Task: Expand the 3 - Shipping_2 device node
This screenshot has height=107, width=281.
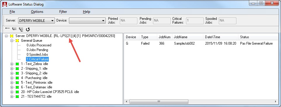Action: [x=12, y=73]
